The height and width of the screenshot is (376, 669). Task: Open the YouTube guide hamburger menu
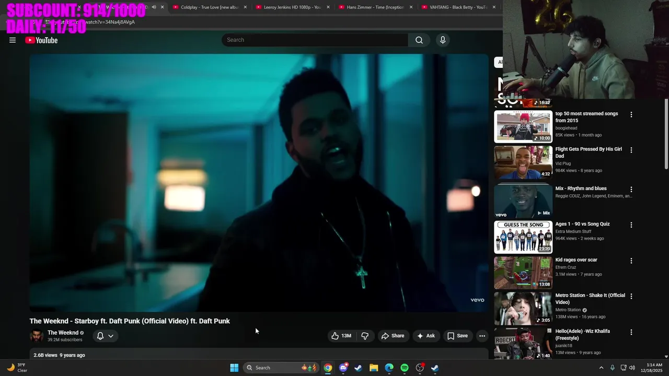[x=13, y=40]
